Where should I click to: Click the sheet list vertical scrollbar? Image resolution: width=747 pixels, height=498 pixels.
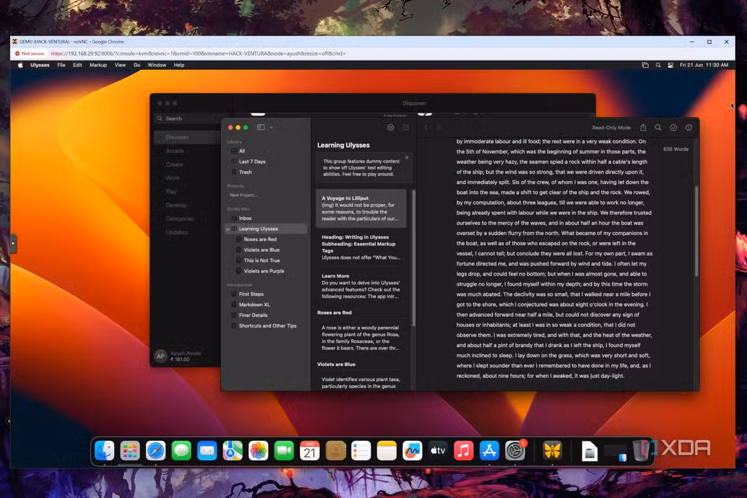pyautogui.click(x=414, y=258)
